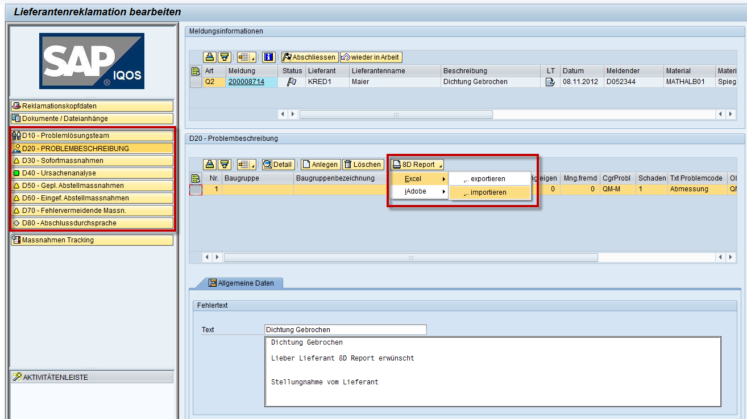Click the Txt Problemcode column header
The height and width of the screenshot is (419, 747).
pos(698,178)
